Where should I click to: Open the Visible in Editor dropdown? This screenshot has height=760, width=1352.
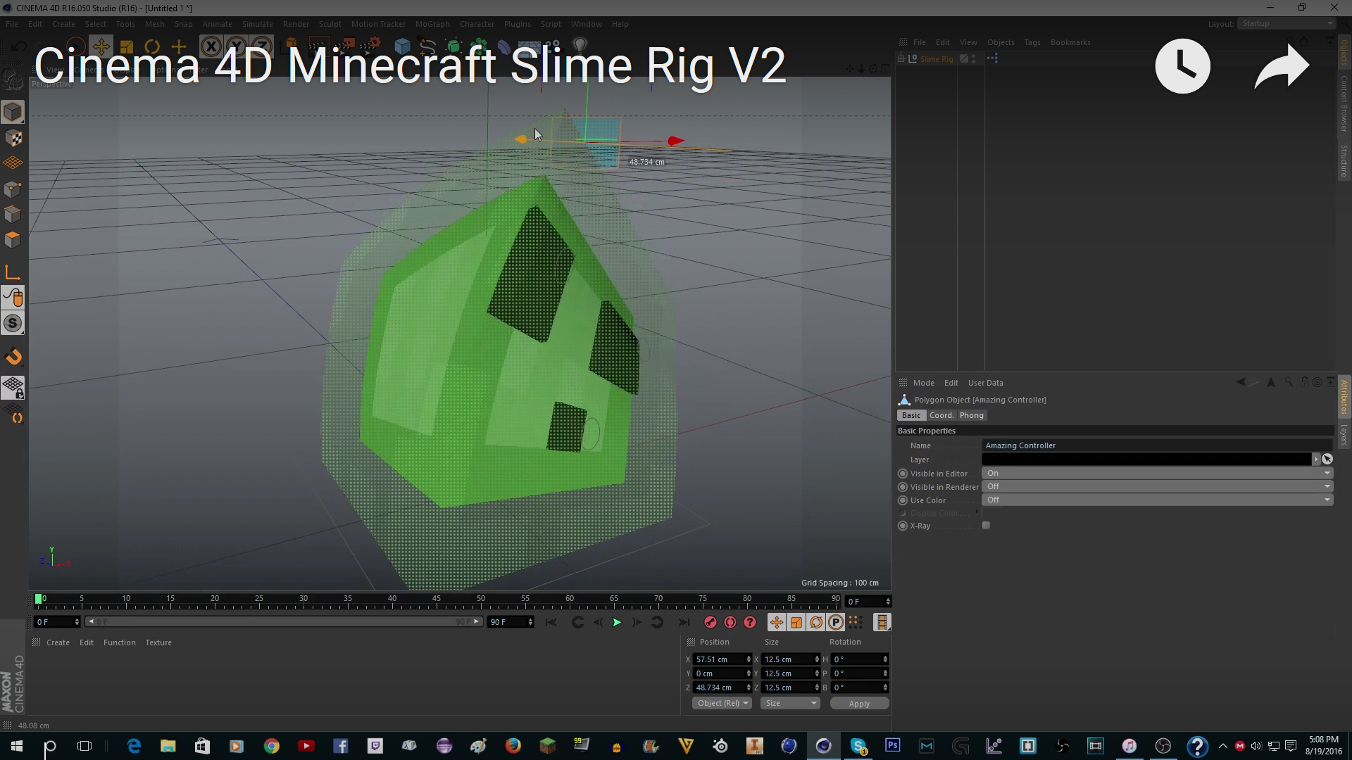[x=1157, y=473]
